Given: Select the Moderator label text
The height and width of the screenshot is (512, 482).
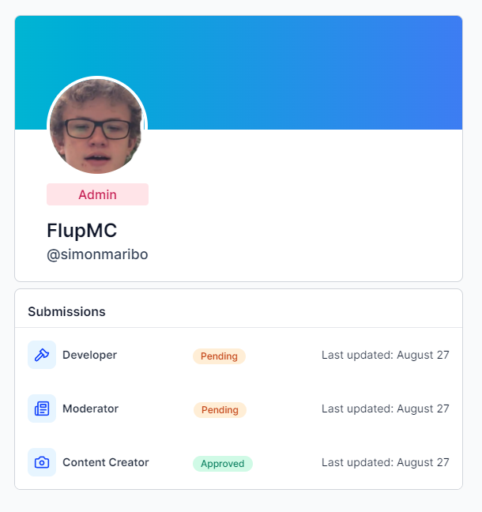Looking at the screenshot, I should pyautogui.click(x=90, y=408).
